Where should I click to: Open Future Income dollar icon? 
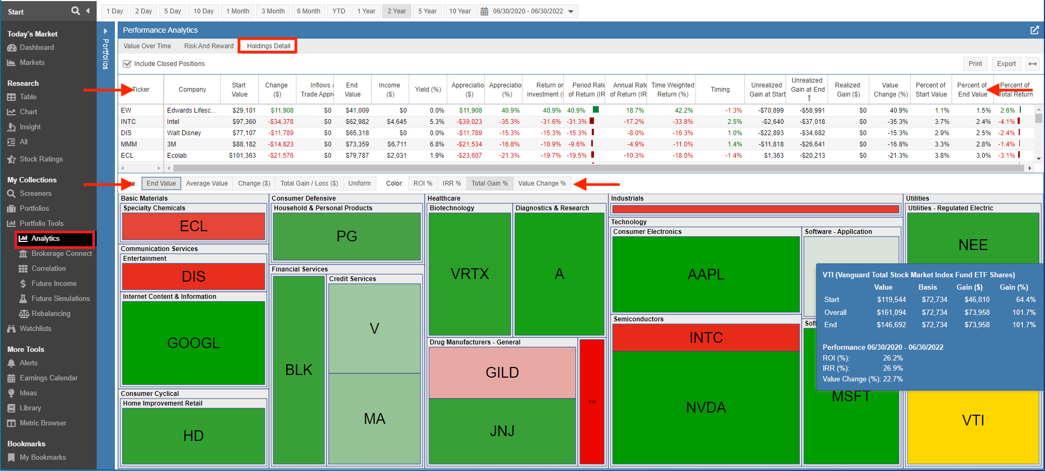click(23, 284)
